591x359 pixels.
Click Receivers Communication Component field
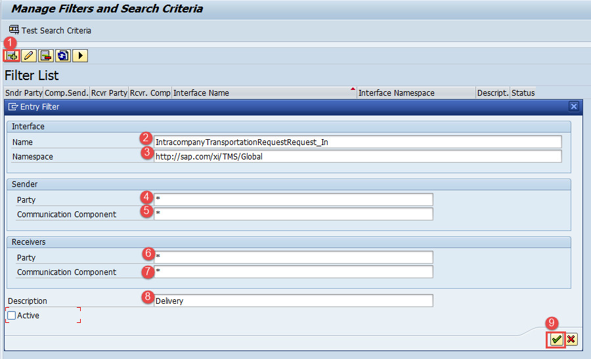[x=294, y=272]
